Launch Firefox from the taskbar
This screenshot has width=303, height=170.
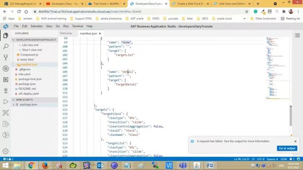coord(45,165)
